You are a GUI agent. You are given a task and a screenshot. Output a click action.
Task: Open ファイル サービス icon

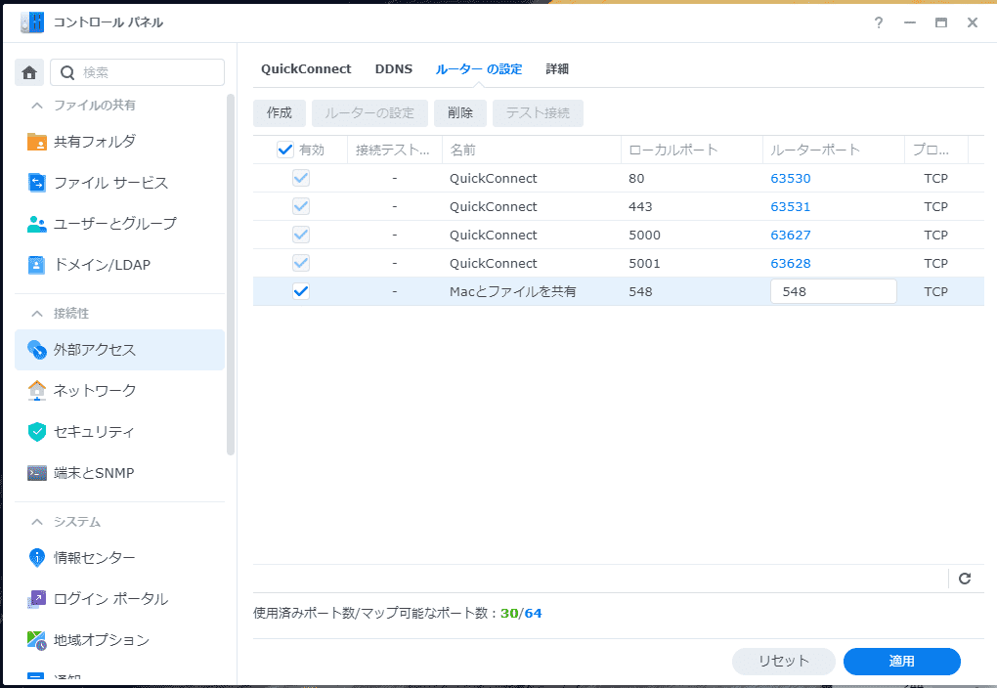(37, 183)
